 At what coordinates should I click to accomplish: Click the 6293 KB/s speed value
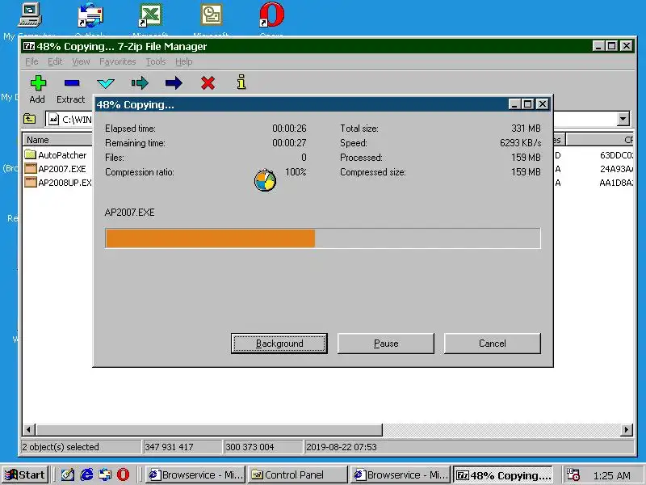click(x=520, y=143)
